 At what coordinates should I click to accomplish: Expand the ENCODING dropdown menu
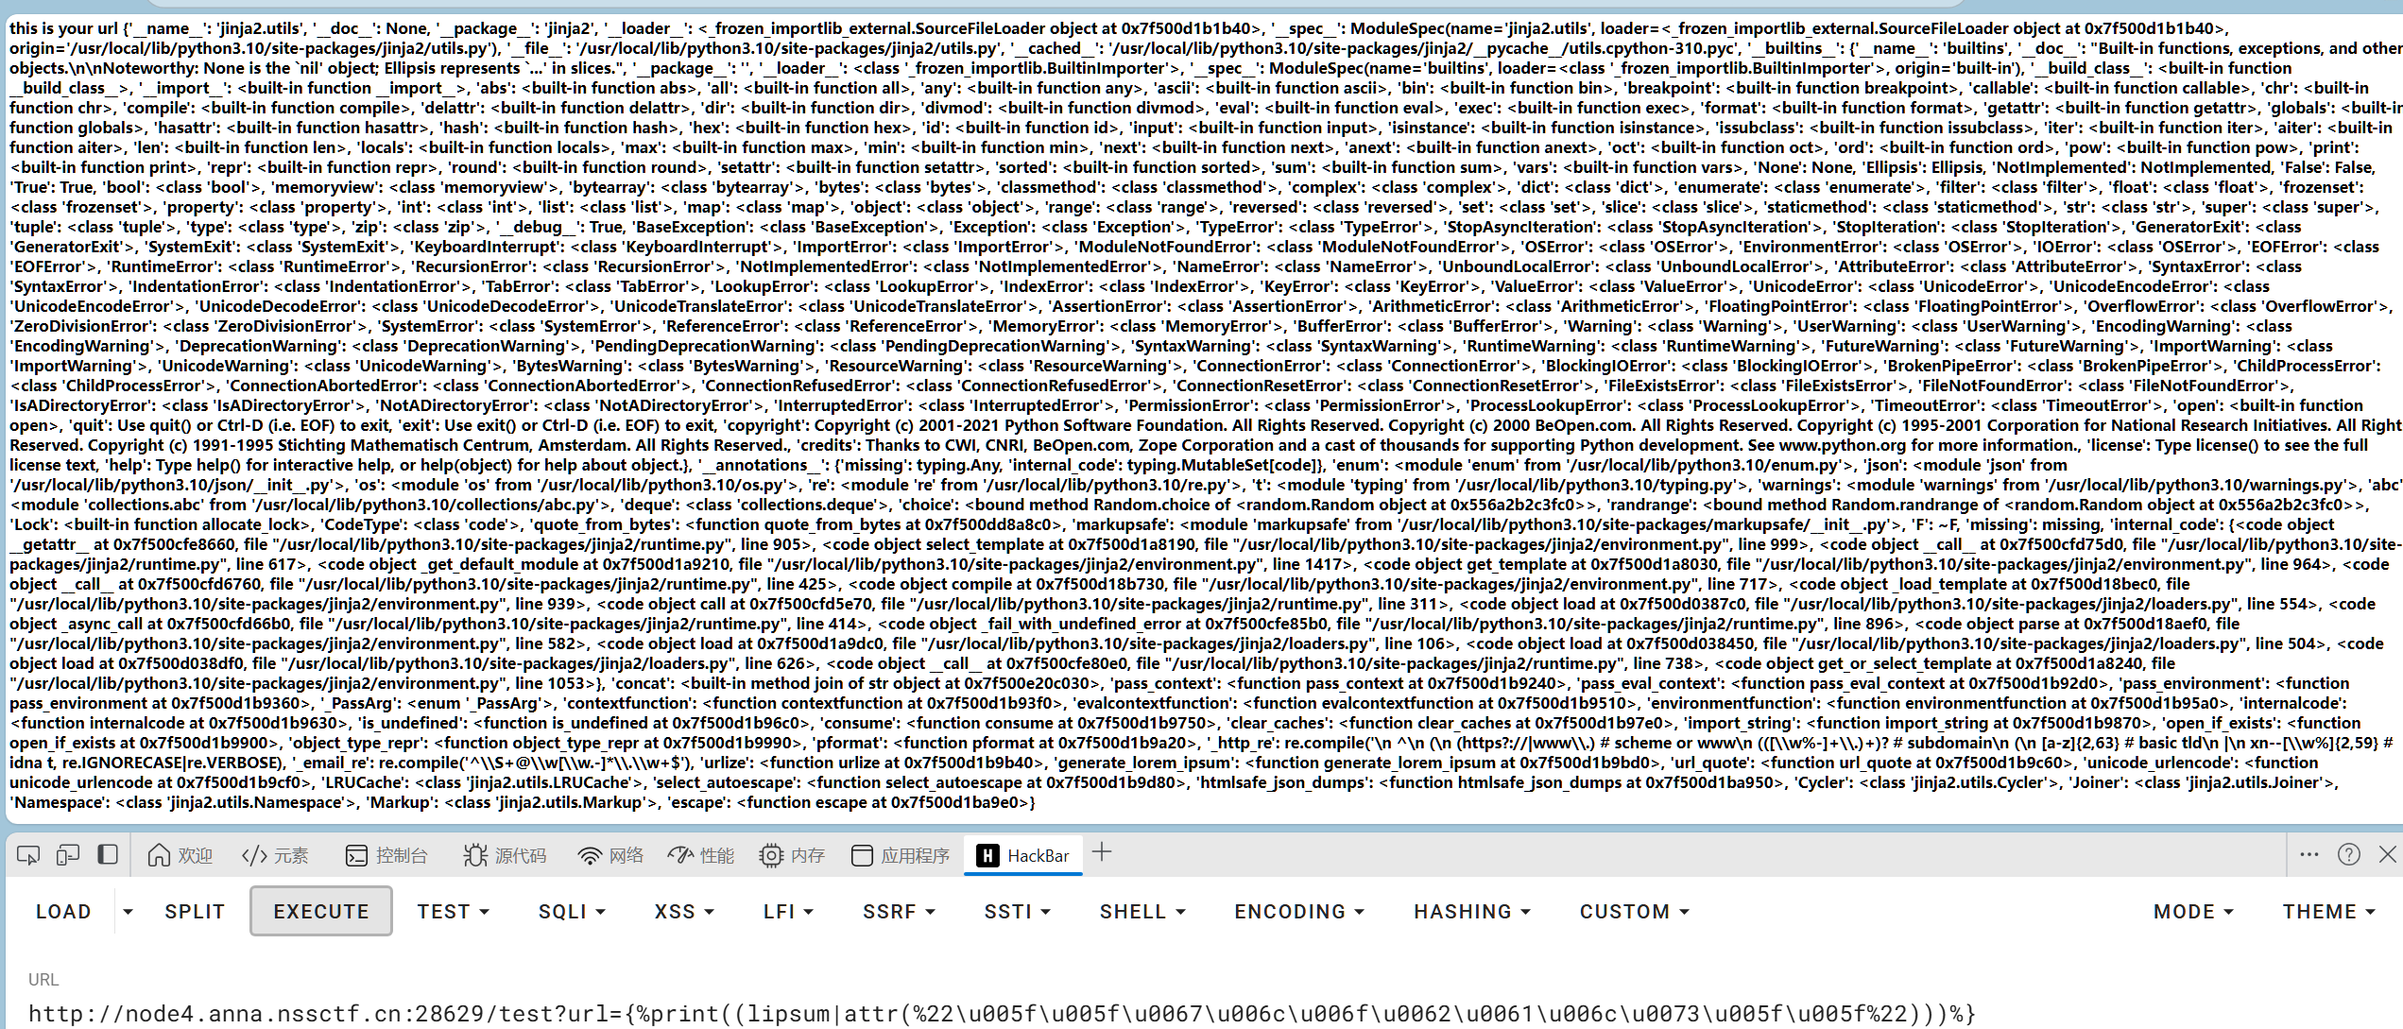coord(1298,912)
